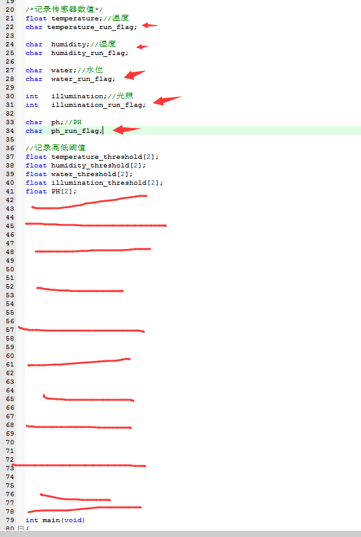The height and width of the screenshot is (537, 361).
Task: Click the //记录高低阈值 comment
Action: tap(56, 148)
